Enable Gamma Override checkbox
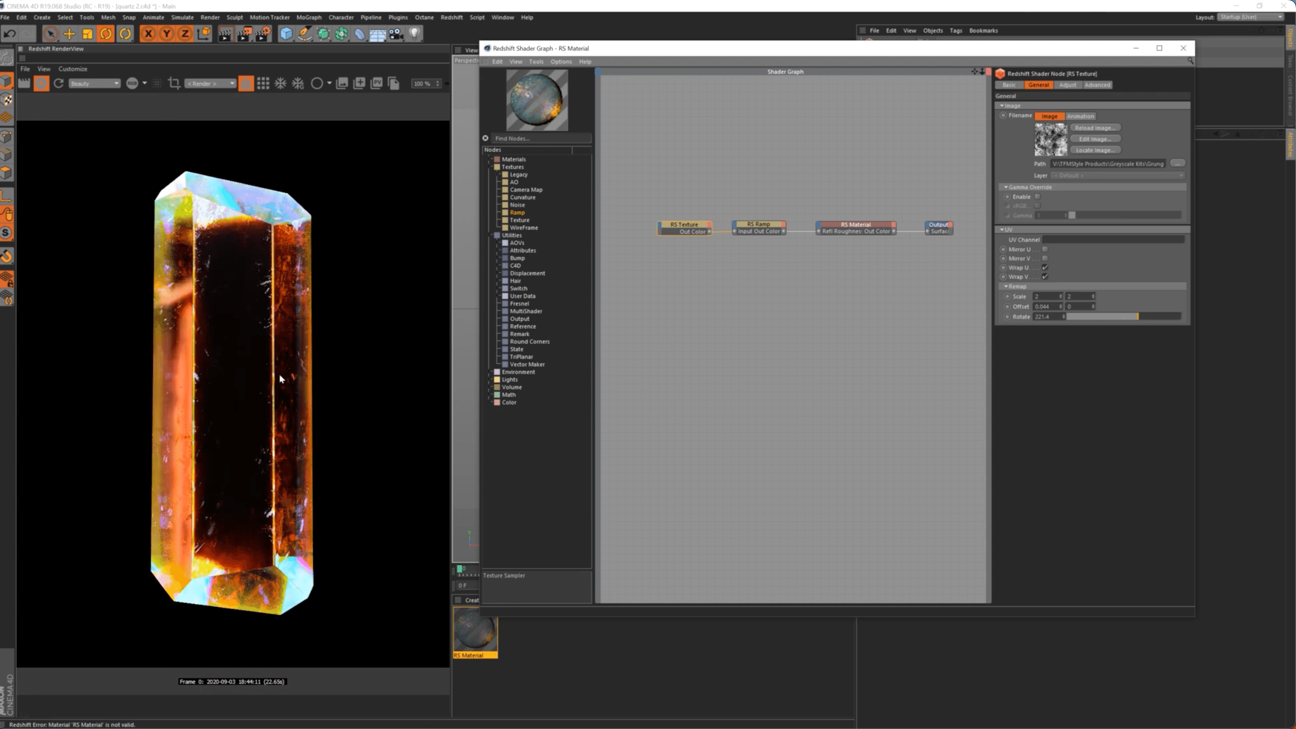Image resolution: width=1296 pixels, height=729 pixels. coord(1037,197)
